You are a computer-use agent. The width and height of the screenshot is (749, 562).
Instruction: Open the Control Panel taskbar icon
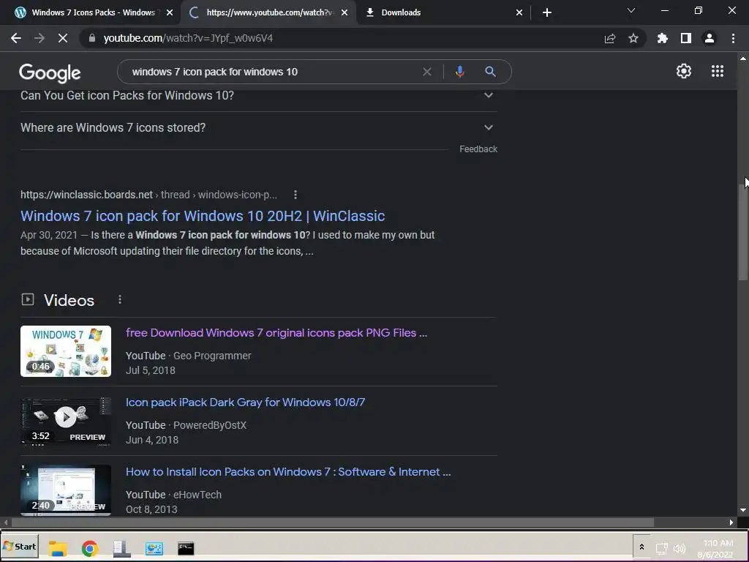pyautogui.click(x=154, y=548)
